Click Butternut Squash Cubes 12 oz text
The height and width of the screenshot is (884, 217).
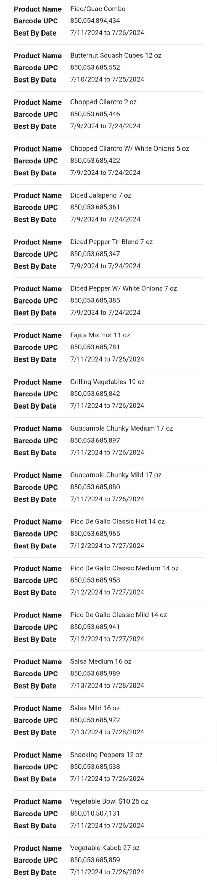(x=115, y=56)
